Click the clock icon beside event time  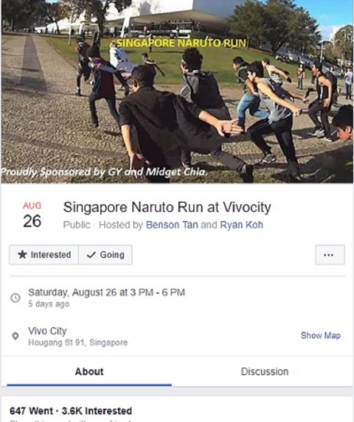click(x=15, y=298)
